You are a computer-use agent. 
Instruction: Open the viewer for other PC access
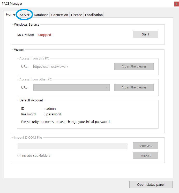tap(134, 87)
